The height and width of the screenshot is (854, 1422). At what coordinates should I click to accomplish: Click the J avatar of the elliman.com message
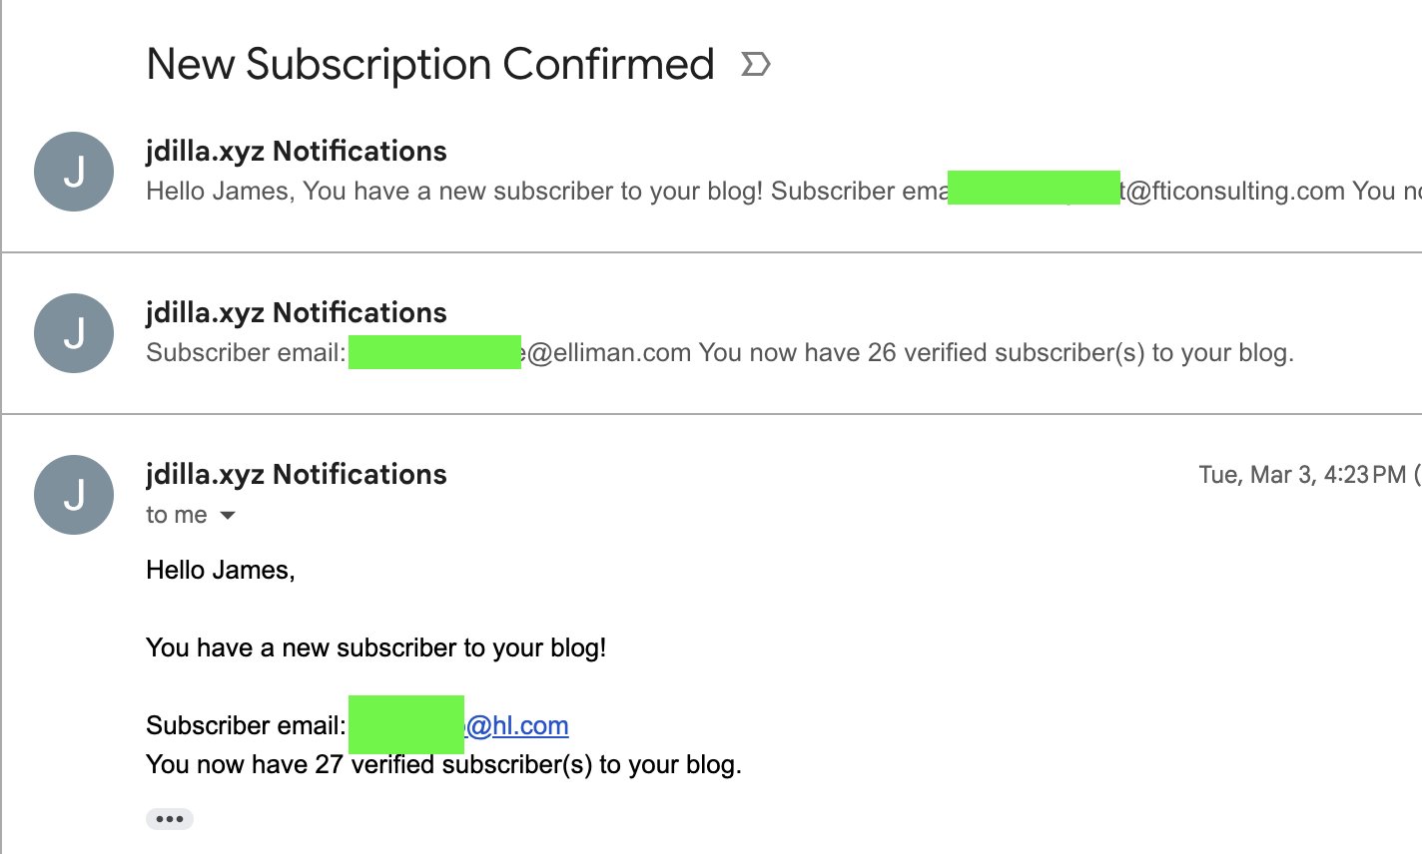coord(74,333)
